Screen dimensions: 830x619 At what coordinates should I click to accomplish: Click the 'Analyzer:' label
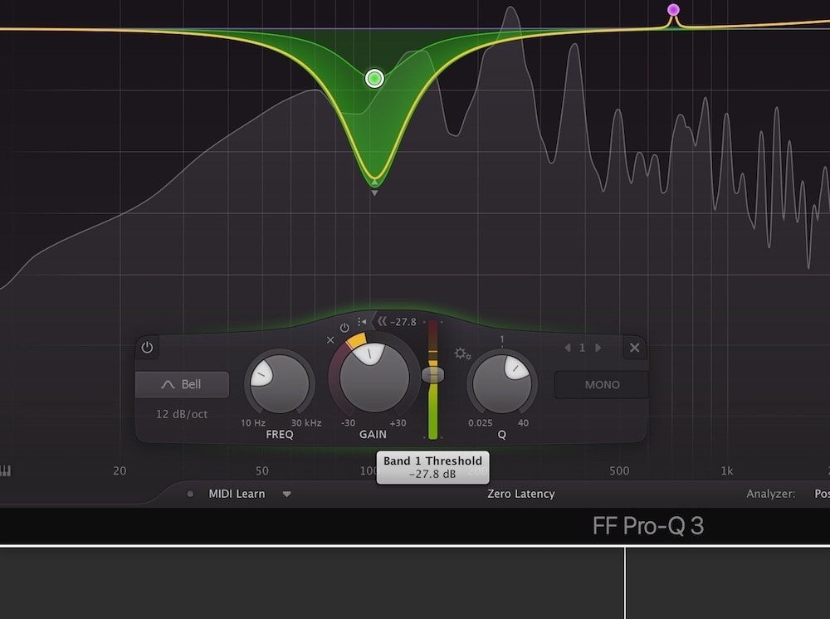coord(771,494)
